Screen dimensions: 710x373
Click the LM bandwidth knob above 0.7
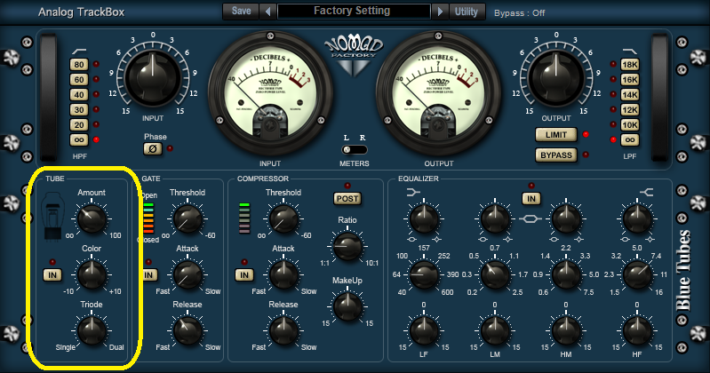coord(495,218)
